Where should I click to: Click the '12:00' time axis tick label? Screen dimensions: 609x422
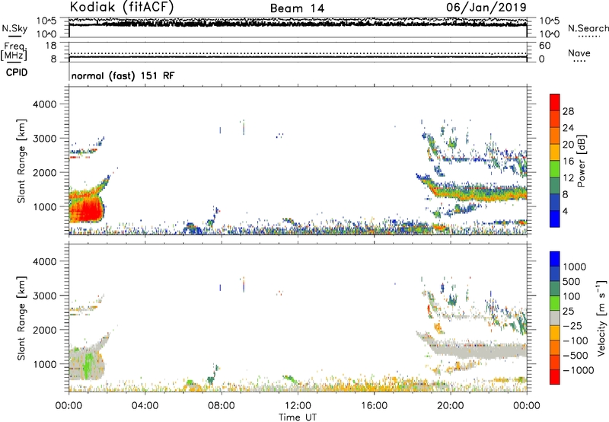pos(298,406)
